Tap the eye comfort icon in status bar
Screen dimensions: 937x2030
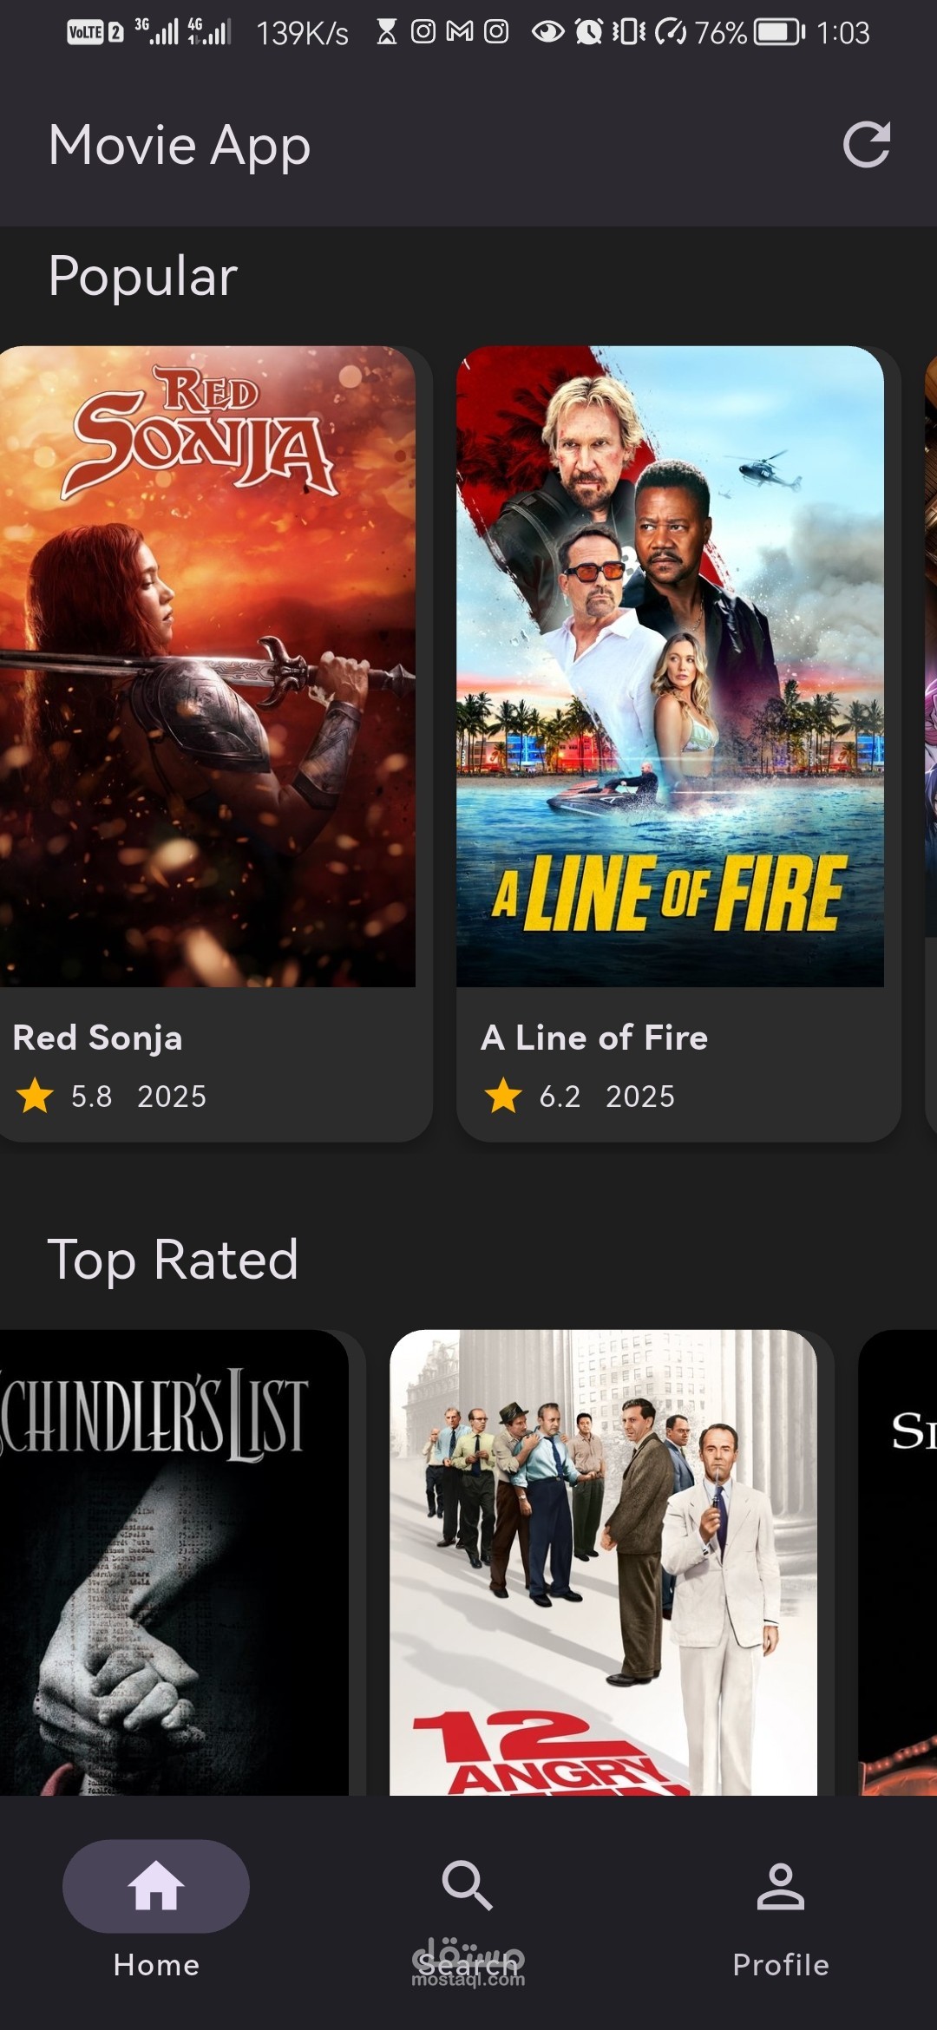pyautogui.click(x=547, y=33)
